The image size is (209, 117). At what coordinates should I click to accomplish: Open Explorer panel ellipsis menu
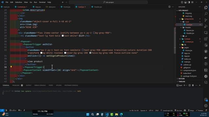pyautogui.click(x=200, y=7)
